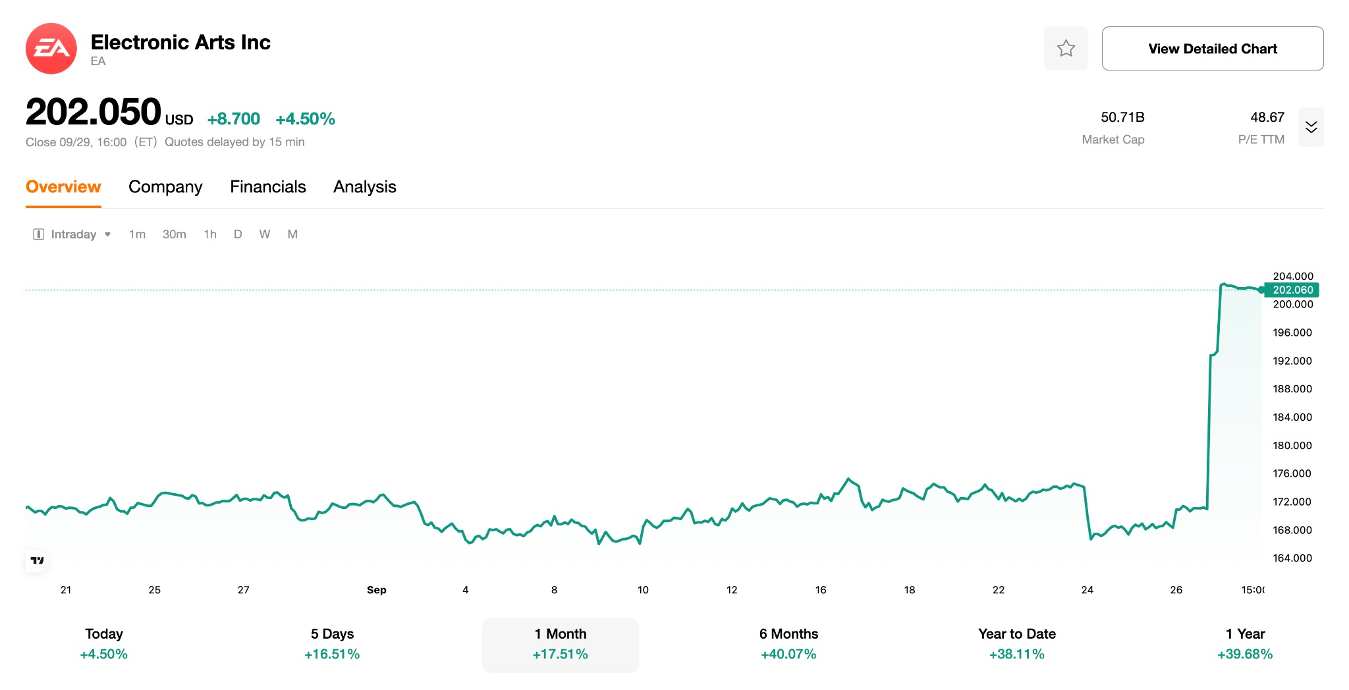
Task: Expand more stats with double chevron
Action: 1311,127
